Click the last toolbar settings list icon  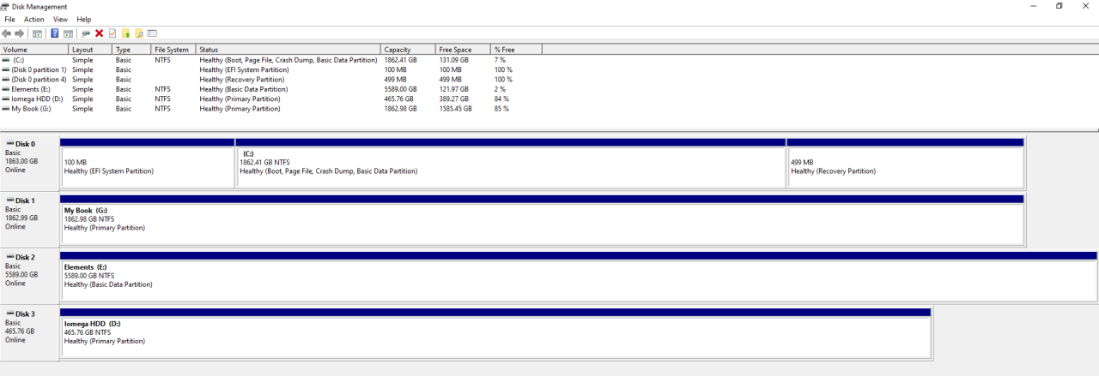coord(152,33)
